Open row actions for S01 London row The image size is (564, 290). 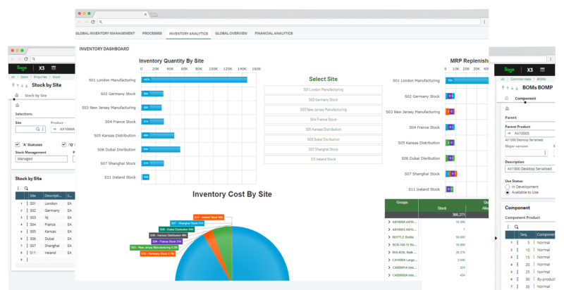pyautogui.click(x=27, y=203)
